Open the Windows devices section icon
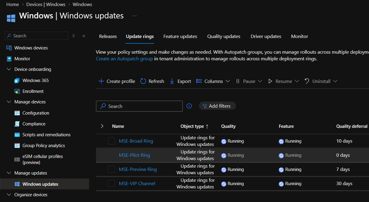This screenshot has height=202, width=369. [9, 48]
